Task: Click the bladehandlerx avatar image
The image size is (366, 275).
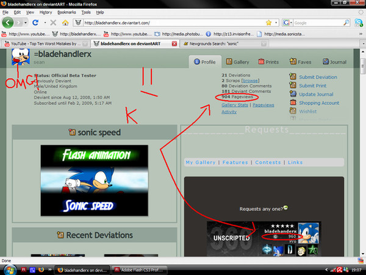Action: tap(21, 57)
